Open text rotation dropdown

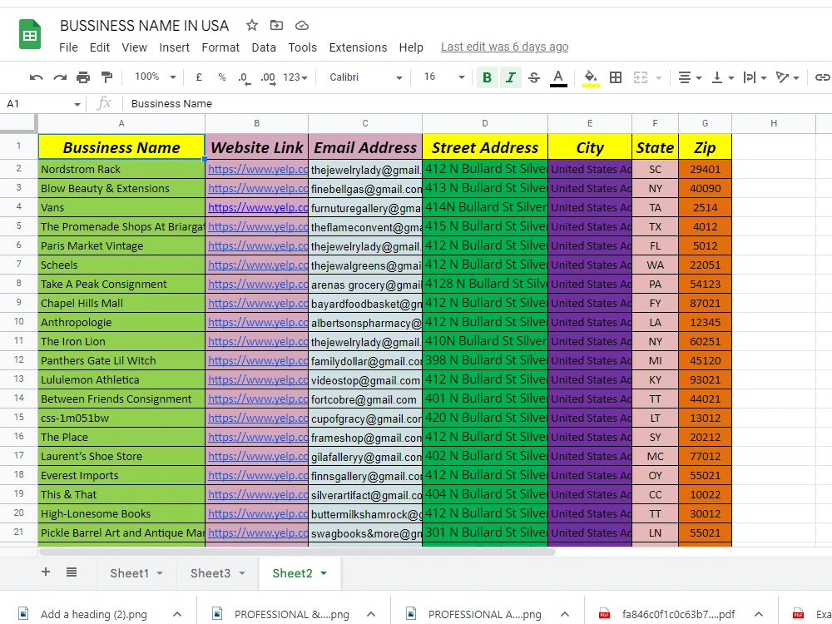pyautogui.click(x=787, y=77)
